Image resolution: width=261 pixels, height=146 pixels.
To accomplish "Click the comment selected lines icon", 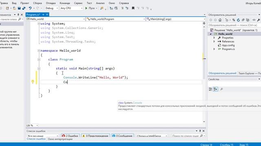I will click(x=122, y=8).
